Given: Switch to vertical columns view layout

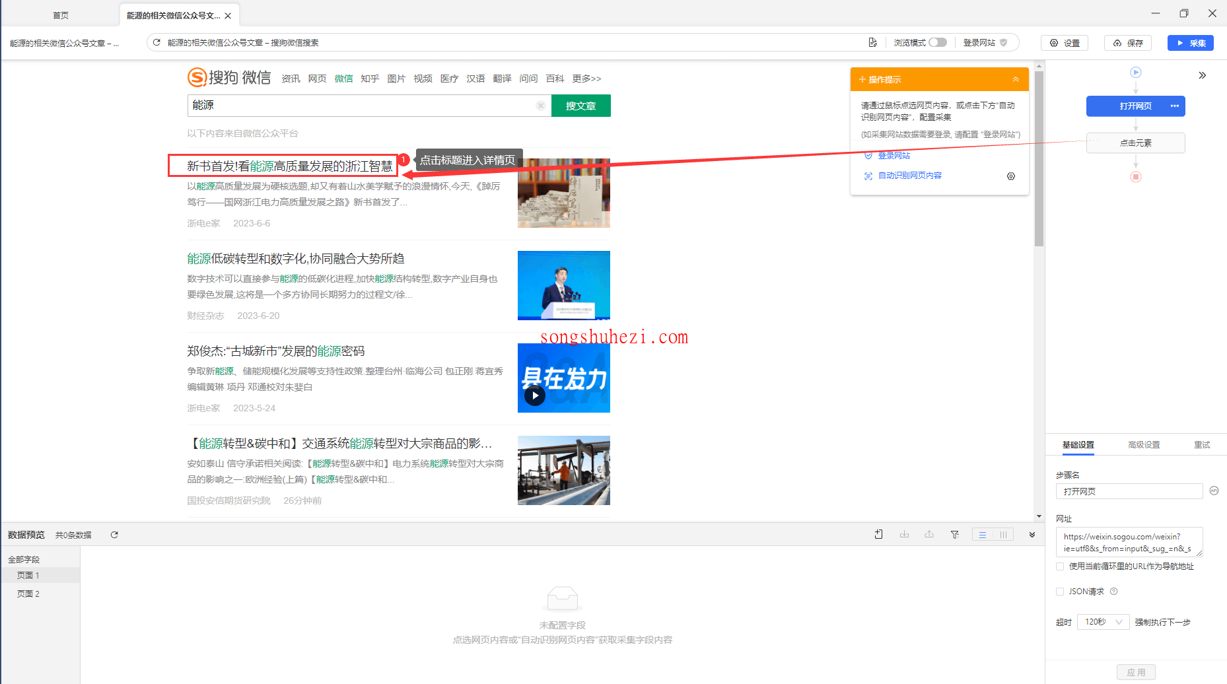Looking at the screenshot, I should [1003, 535].
